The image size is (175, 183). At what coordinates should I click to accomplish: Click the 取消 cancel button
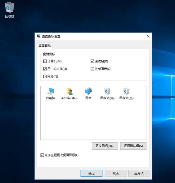115,173
